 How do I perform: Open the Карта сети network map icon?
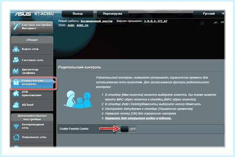pos(16,49)
